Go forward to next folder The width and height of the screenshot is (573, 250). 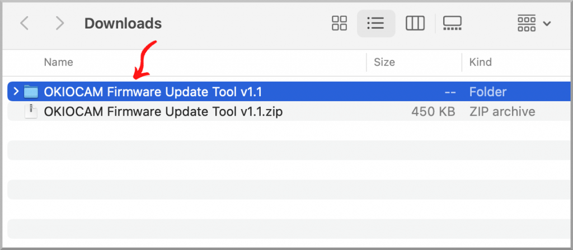pyautogui.click(x=59, y=23)
